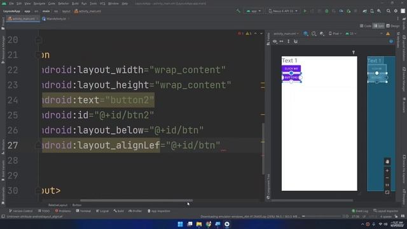Toggle View Options eye icon

[x=275, y=41]
